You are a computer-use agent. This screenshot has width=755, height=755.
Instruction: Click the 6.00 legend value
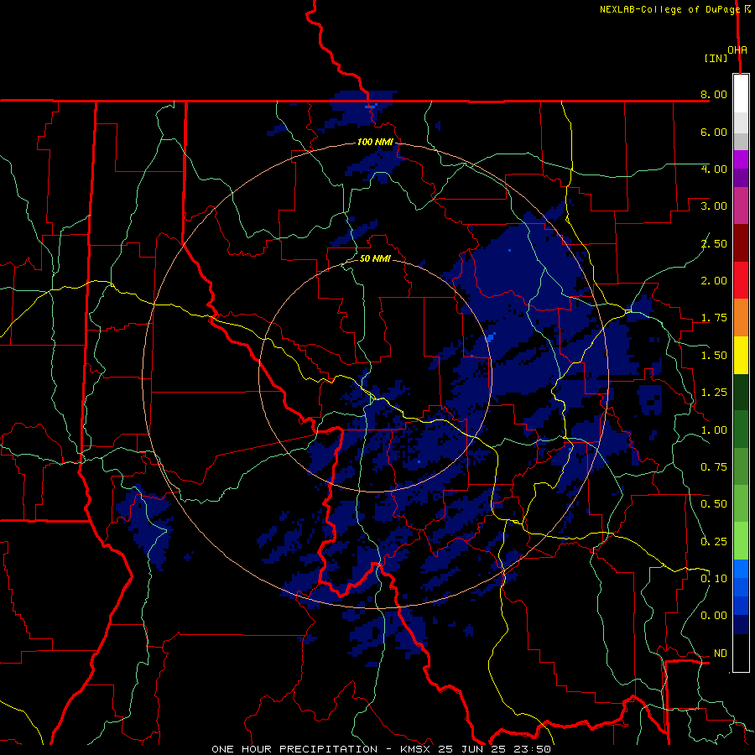click(714, 132)
